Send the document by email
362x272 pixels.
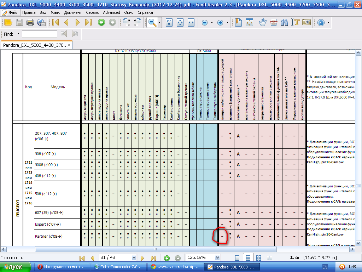pyautogui.click(x=41, y=22)
